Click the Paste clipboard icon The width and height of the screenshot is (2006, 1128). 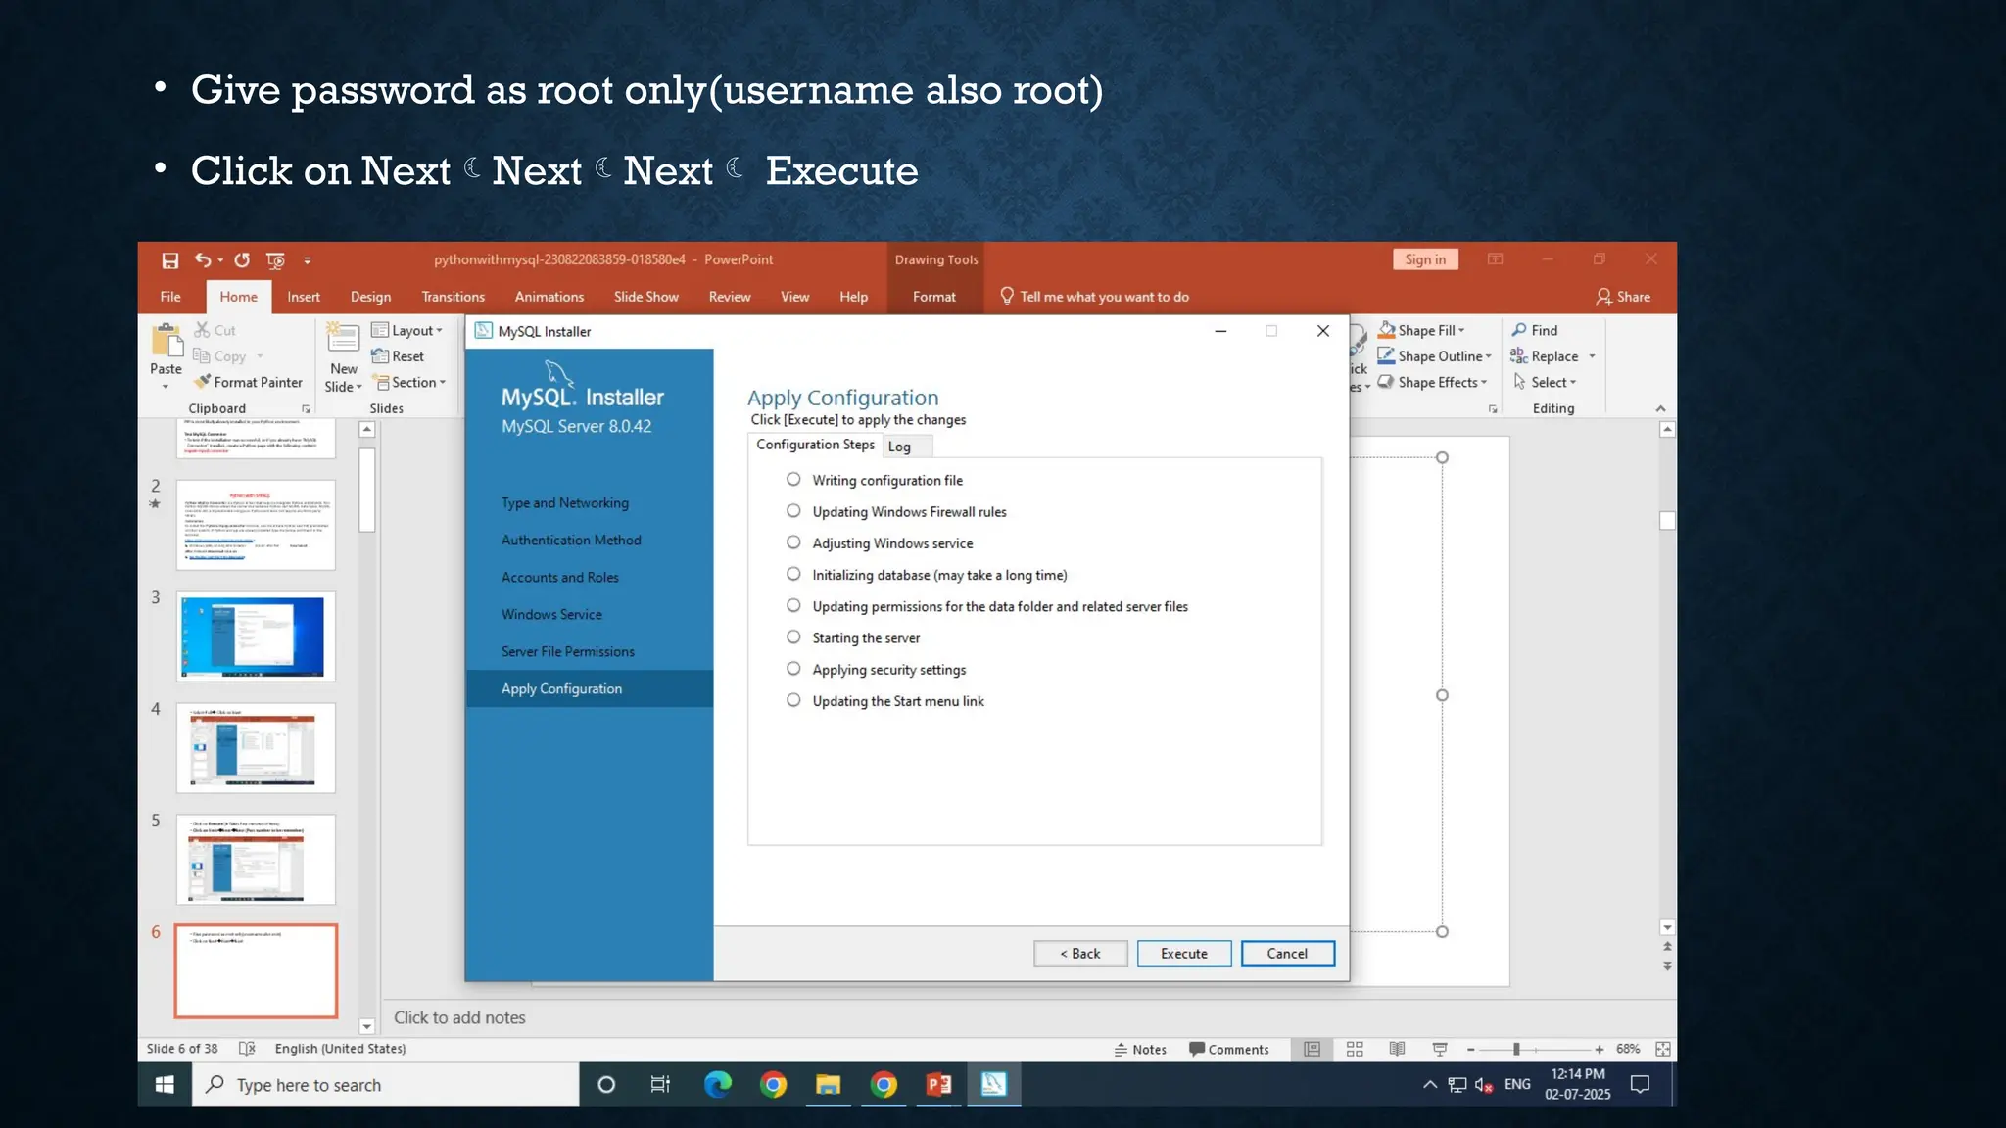coord(167,341)
